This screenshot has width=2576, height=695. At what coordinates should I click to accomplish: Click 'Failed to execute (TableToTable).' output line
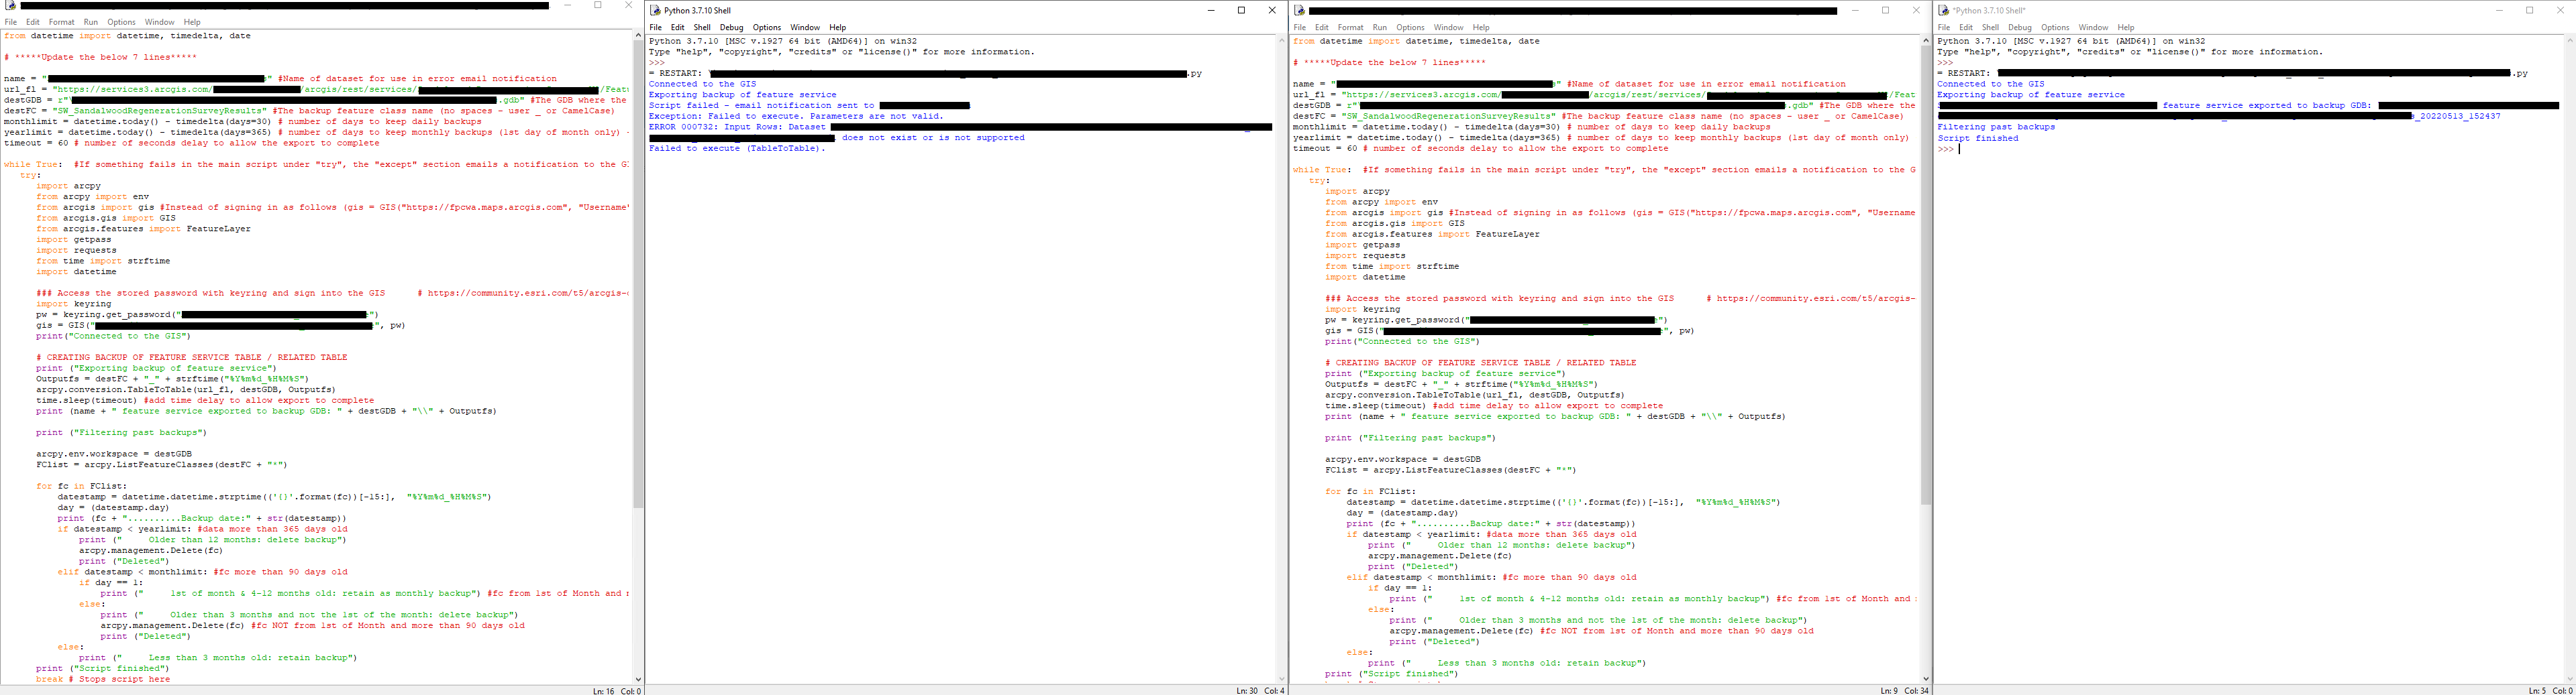click(x=737, y=148)
